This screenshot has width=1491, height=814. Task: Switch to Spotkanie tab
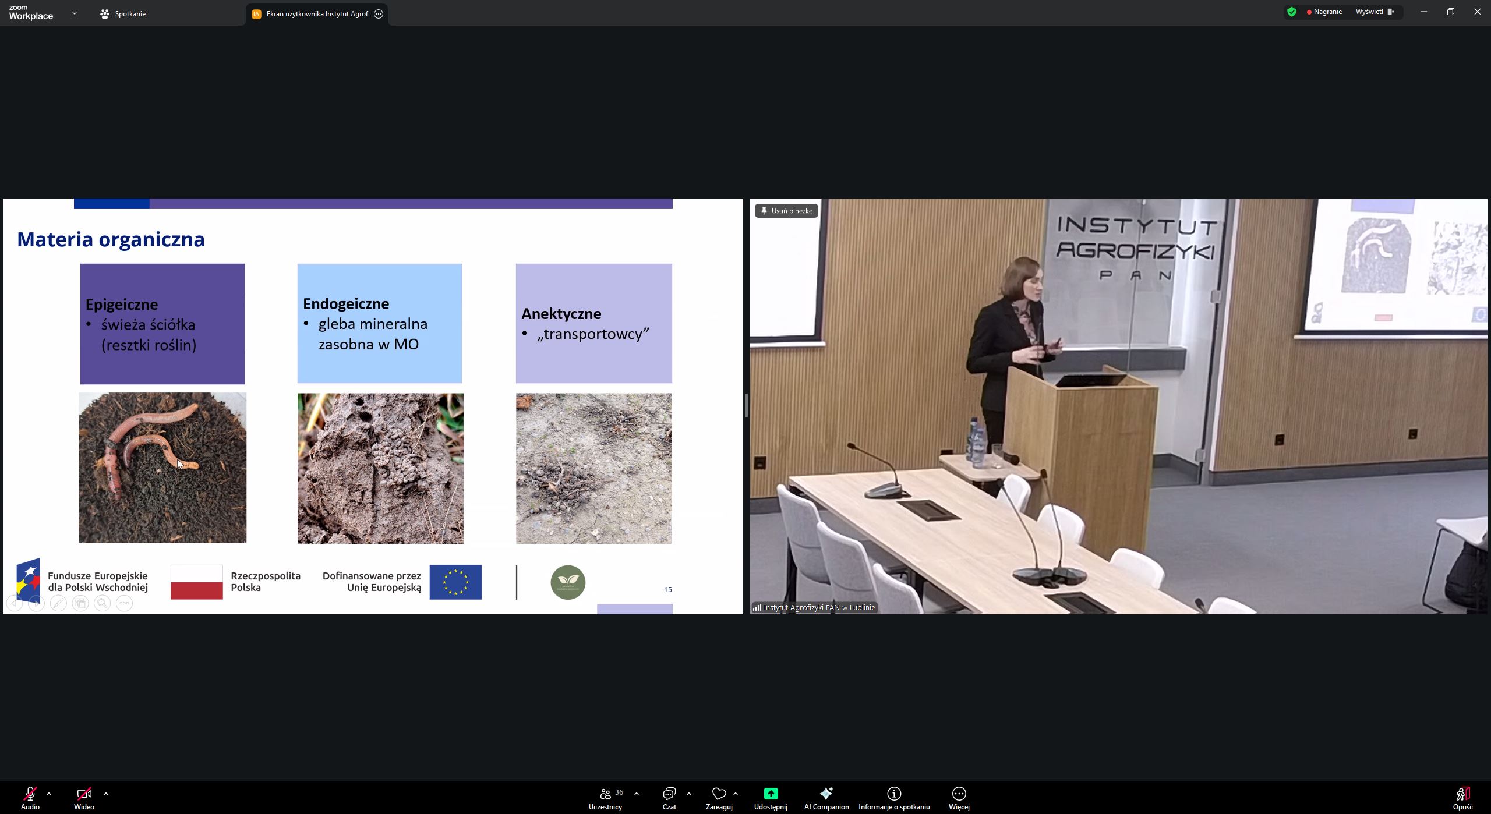click(x=123, y=14)
